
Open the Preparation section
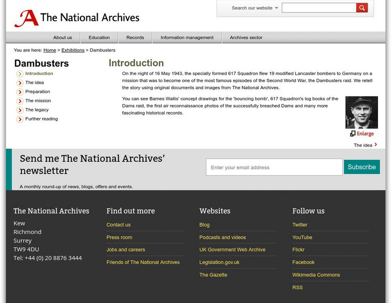(x=37, y=91)
